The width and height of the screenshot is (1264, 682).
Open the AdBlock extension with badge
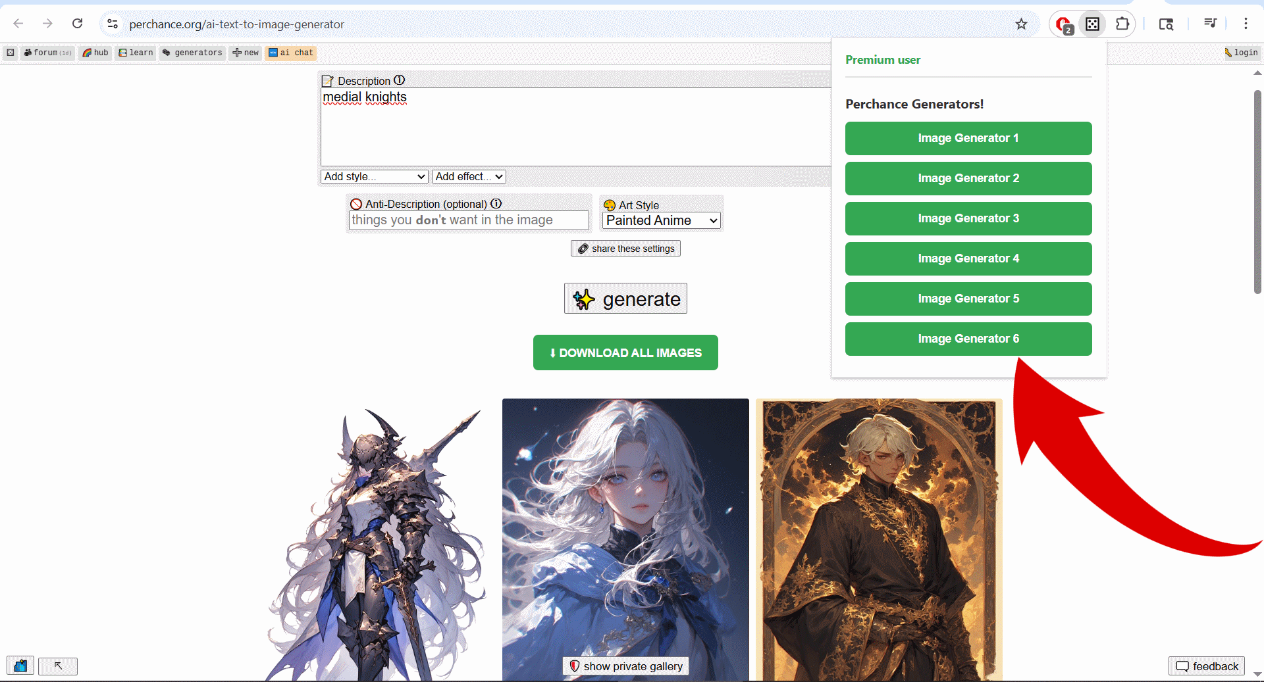tap(1063, 24)
